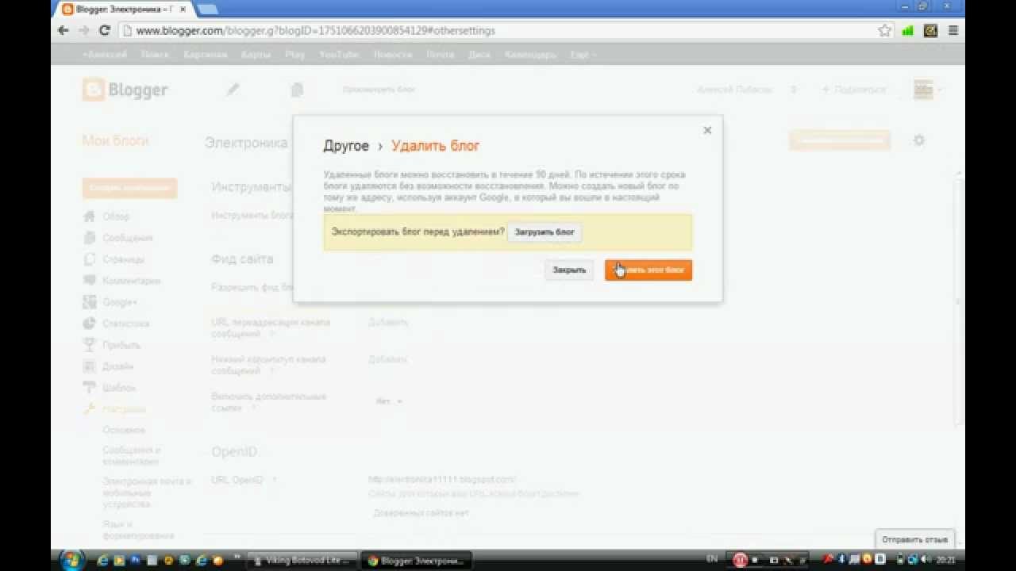Select the Основное settings subsection
The image size is (1016, 571).
tap(124, 430)
